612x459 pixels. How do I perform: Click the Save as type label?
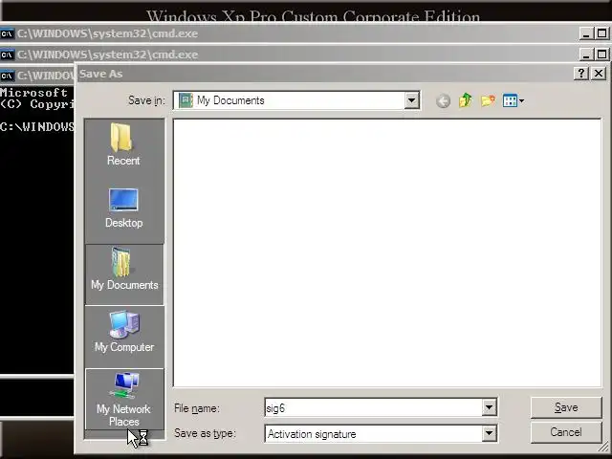tap(205, 433)
